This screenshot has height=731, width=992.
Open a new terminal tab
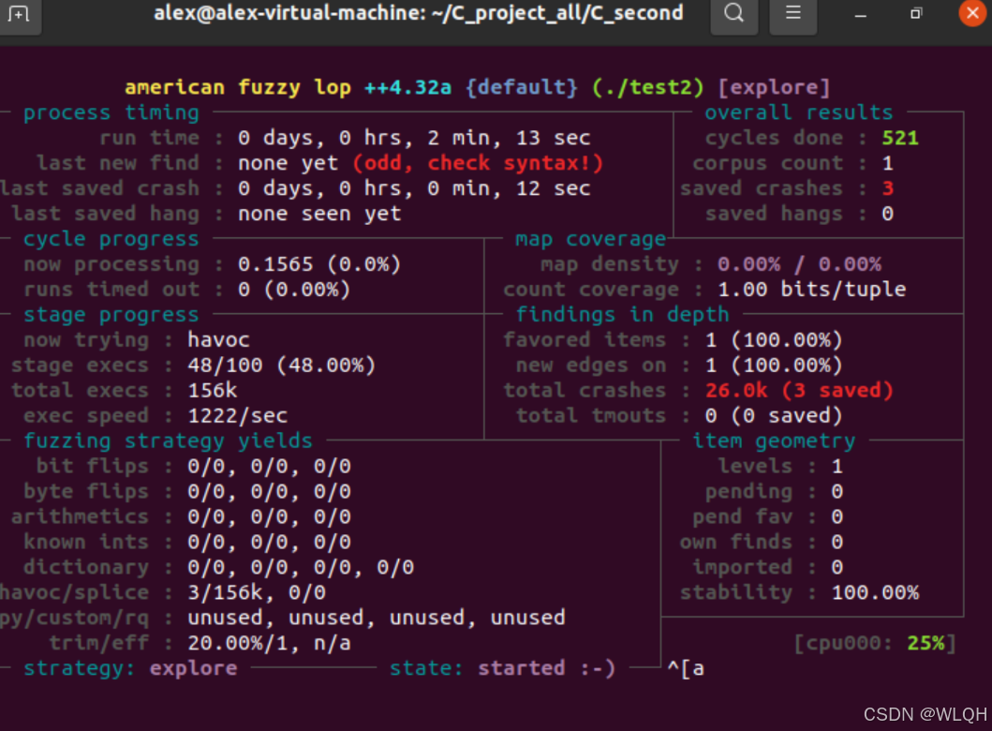pos(19,14)
